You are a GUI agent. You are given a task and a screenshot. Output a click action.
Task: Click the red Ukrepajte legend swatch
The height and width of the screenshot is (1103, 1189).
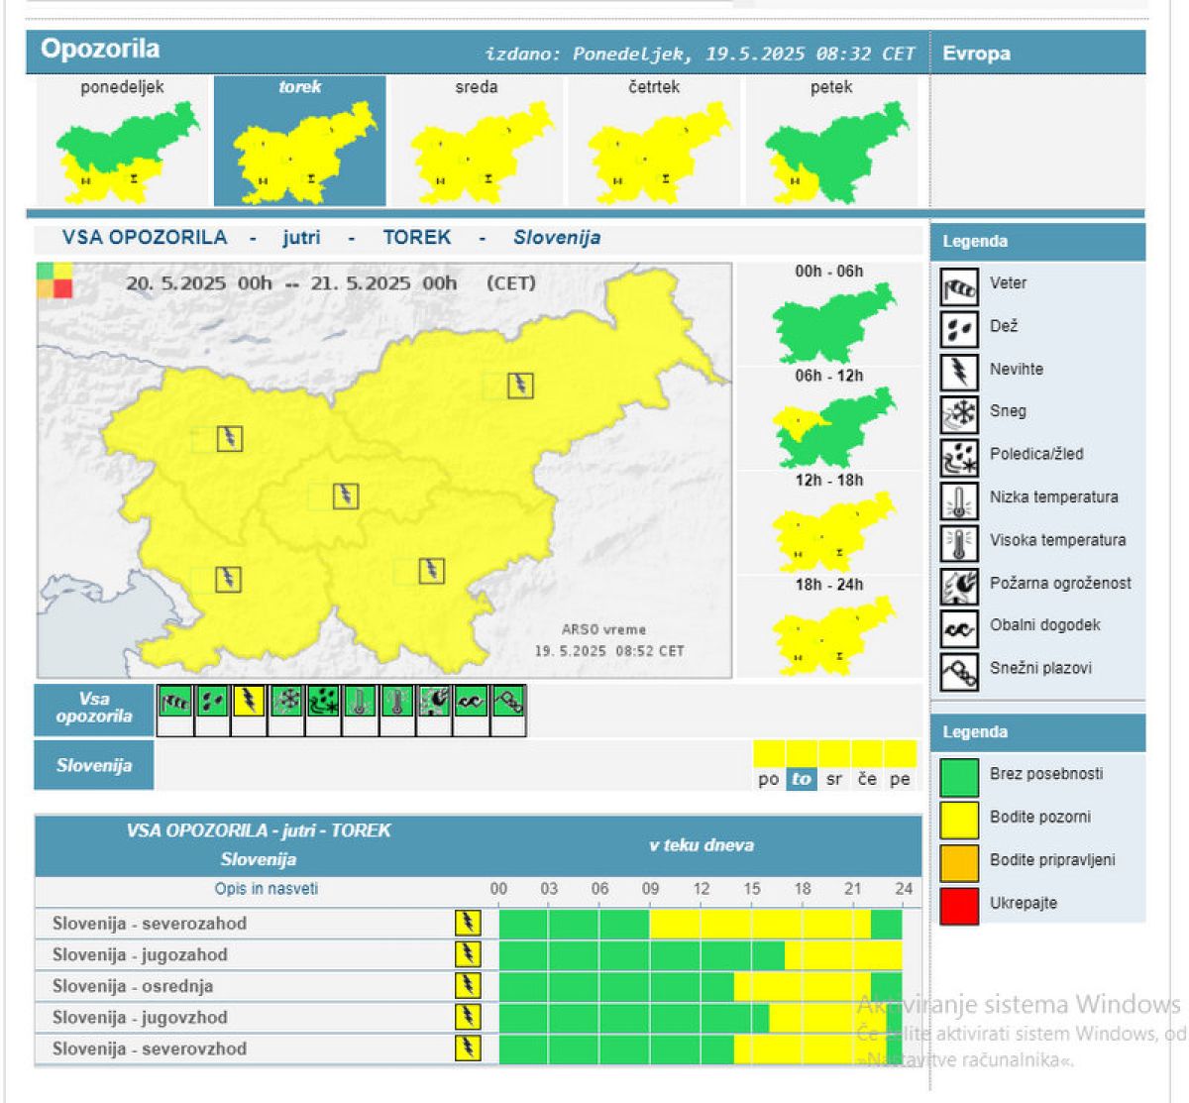[x=959, y=904]
